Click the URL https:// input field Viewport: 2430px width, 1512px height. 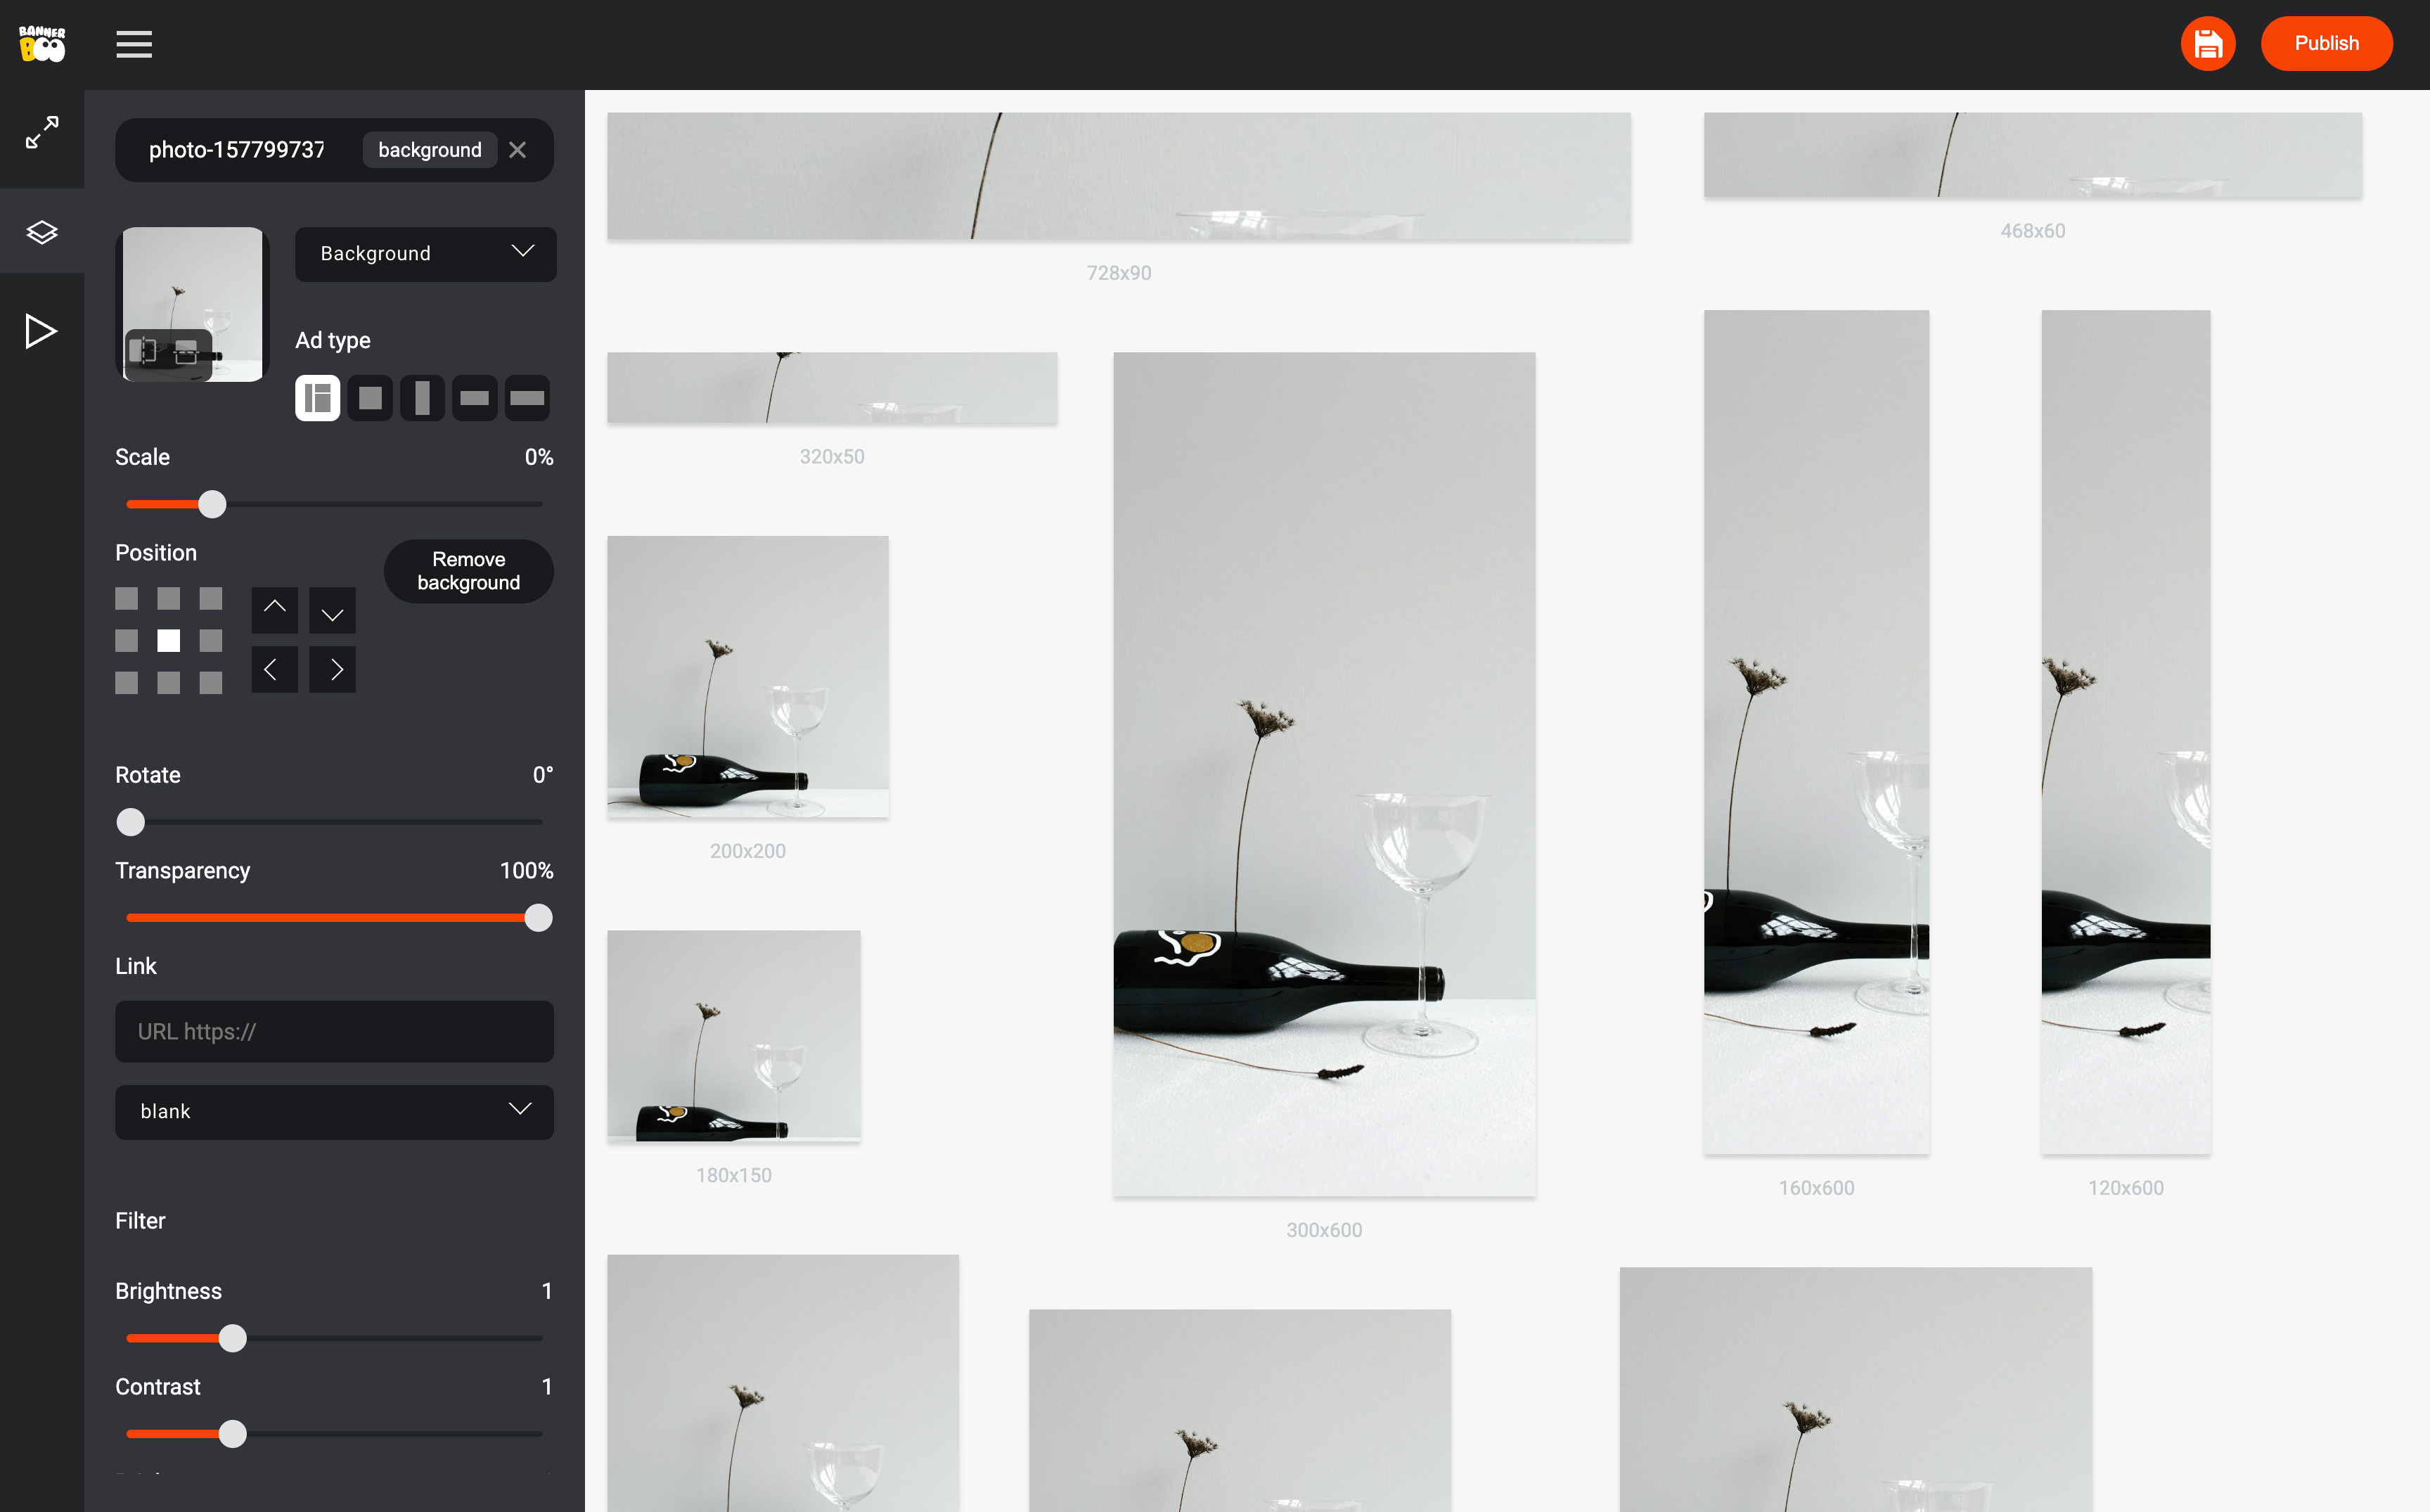[334, 1031]
